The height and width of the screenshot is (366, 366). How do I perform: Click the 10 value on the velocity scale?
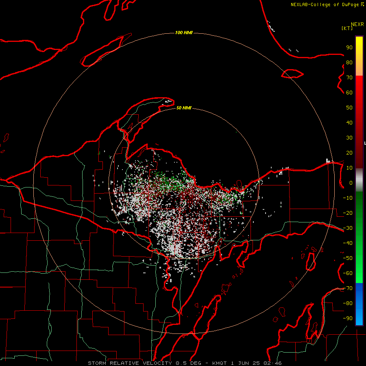[x=349, y=168]
